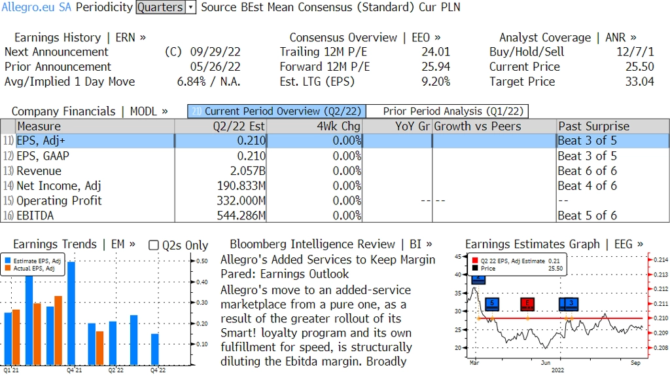Switch to Prior Period Analysis (Q1/22) tab
670x376 pixels.
tap(448, 111)
